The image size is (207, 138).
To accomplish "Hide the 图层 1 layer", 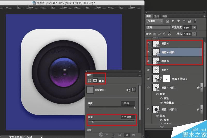I will pos(148,70).
